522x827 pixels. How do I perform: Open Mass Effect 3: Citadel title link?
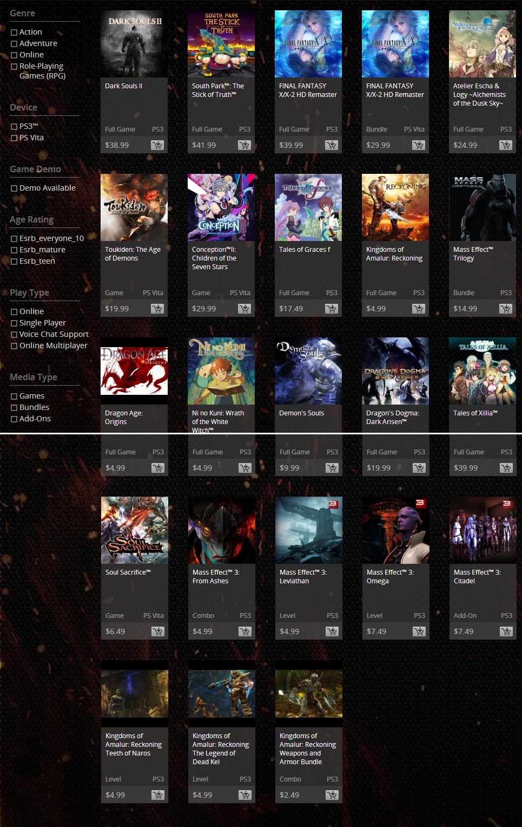477,576
